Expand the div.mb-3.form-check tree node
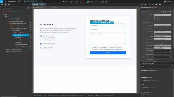The image size is (174, 97). point(15,44)
